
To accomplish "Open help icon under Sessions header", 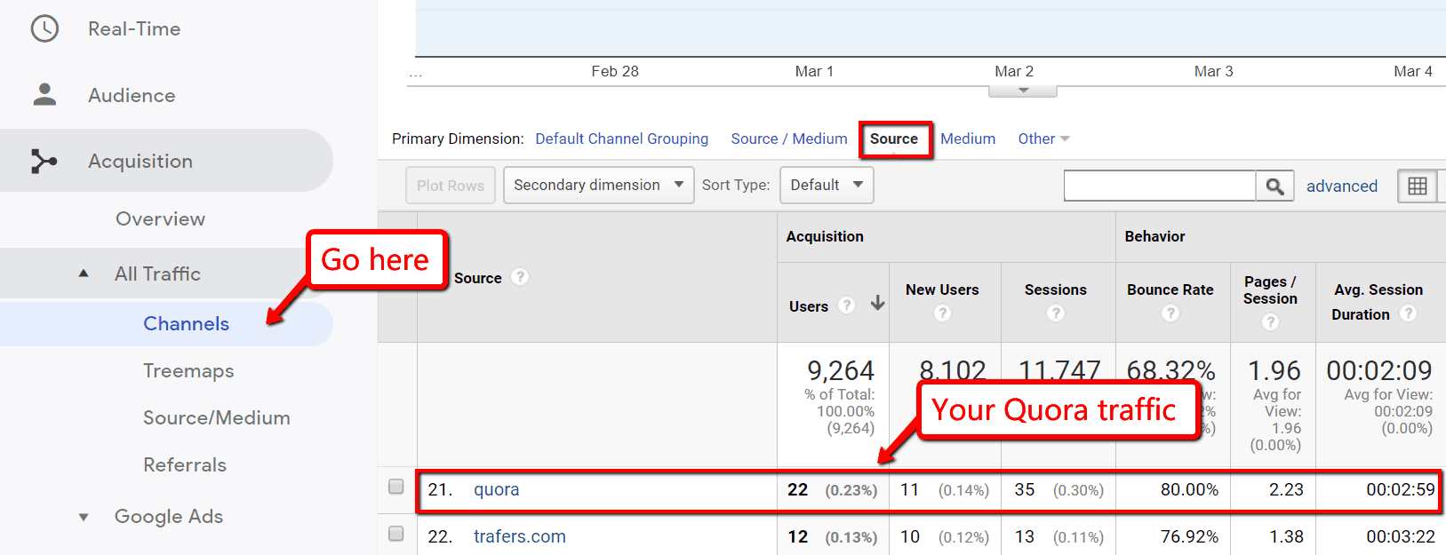I will [1055, 313].
